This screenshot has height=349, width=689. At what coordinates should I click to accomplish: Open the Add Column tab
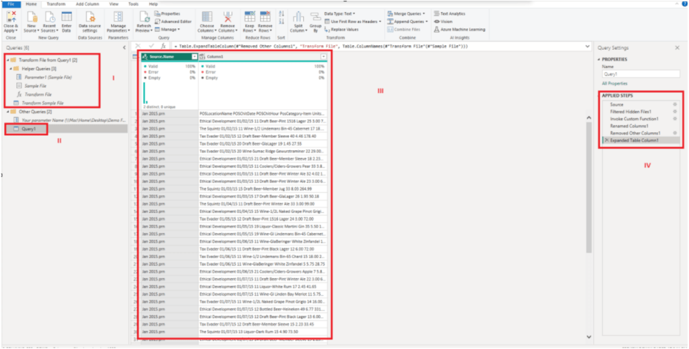(x=88, y=4)
